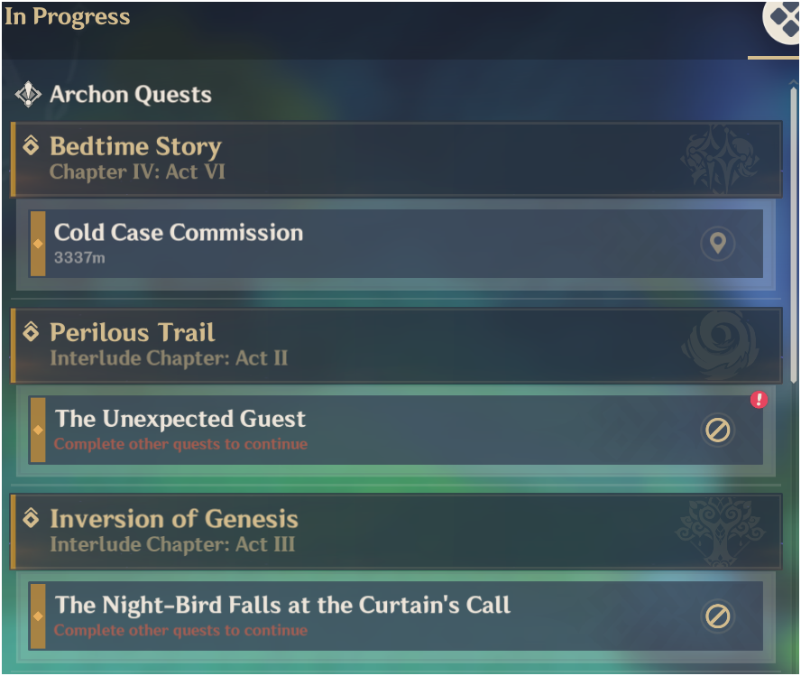Click the swirl emblem on Perilous Trail header
Viewport: 801px width, 676px height.
[721, 345]
